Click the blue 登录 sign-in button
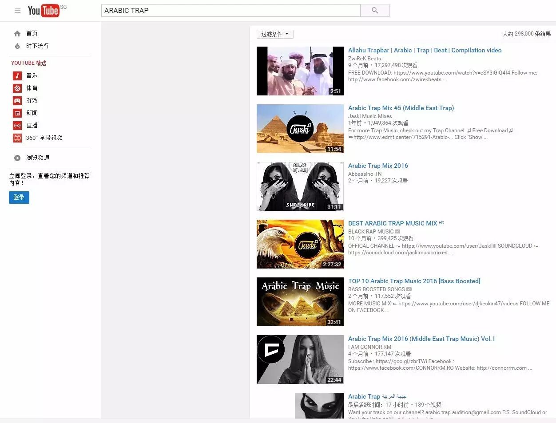556x423 pixels. point(19,198)
